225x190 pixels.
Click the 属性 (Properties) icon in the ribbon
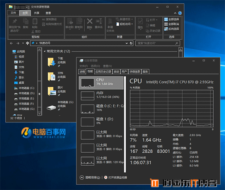pyautogui.click(x=140, y=23)
